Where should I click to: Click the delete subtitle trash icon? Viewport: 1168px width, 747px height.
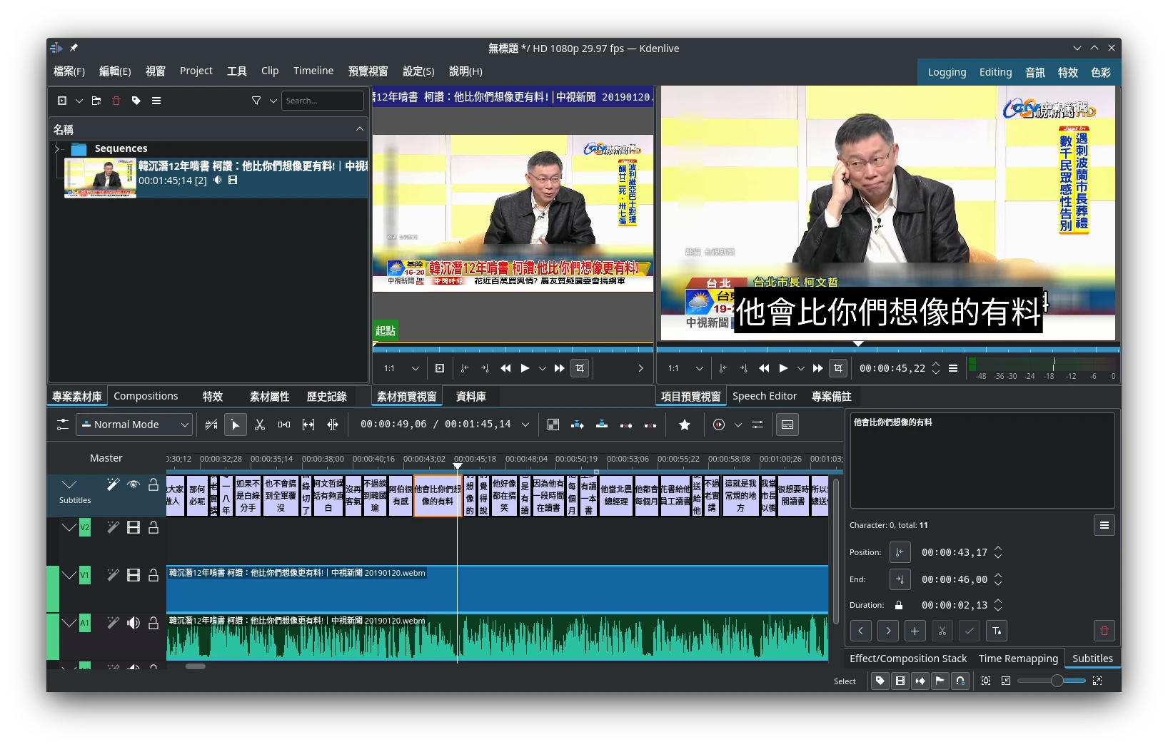coord(1104,631)
